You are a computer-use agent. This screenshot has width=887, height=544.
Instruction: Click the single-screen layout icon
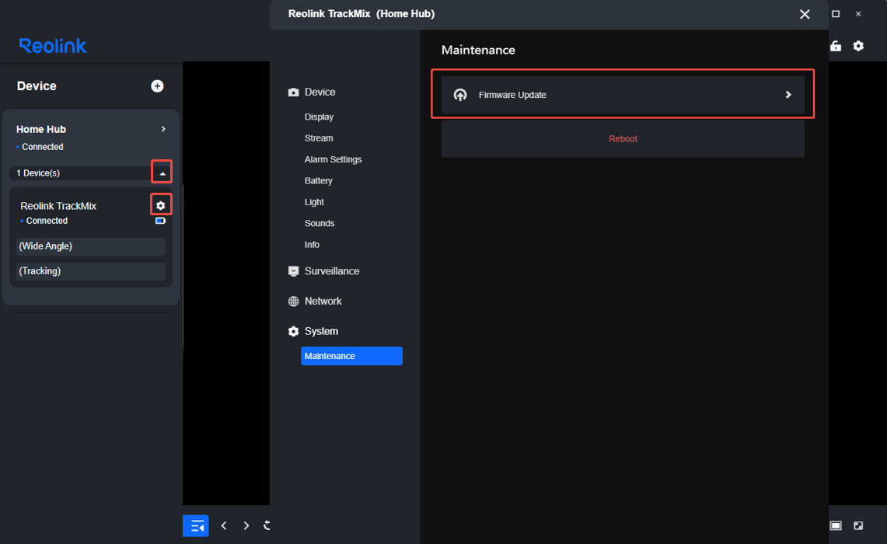tap(836, 525)
